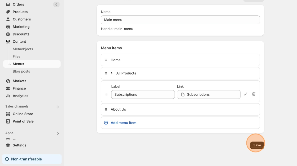Click the checkmark to confirm Subscriptions edit
Viewport: 297px width, 166px height.
point(245,94)
